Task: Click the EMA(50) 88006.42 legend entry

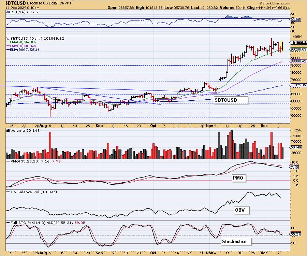Action: [x=22, y=46]
